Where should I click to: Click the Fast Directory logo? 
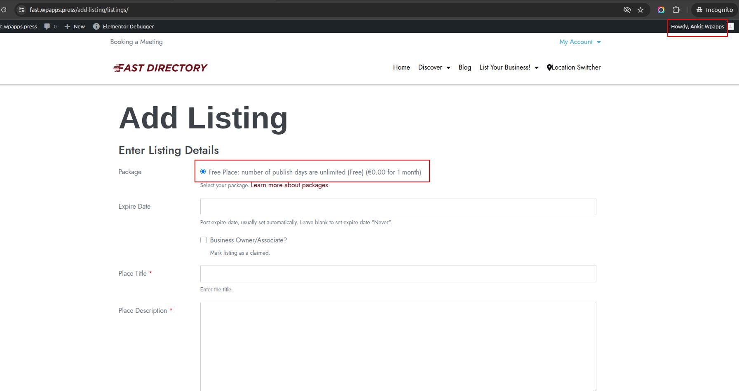tap(160, 68)
